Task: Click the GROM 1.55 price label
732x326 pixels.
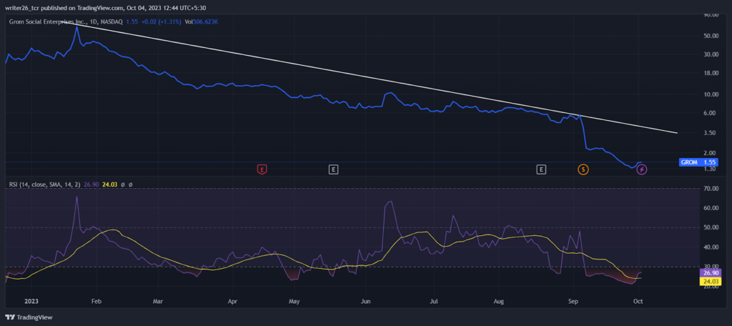Action: 698,162
